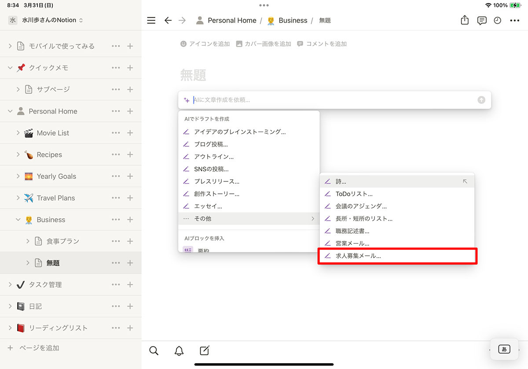Open the three-dot menu for リーディングリスト

coord(116,328)
